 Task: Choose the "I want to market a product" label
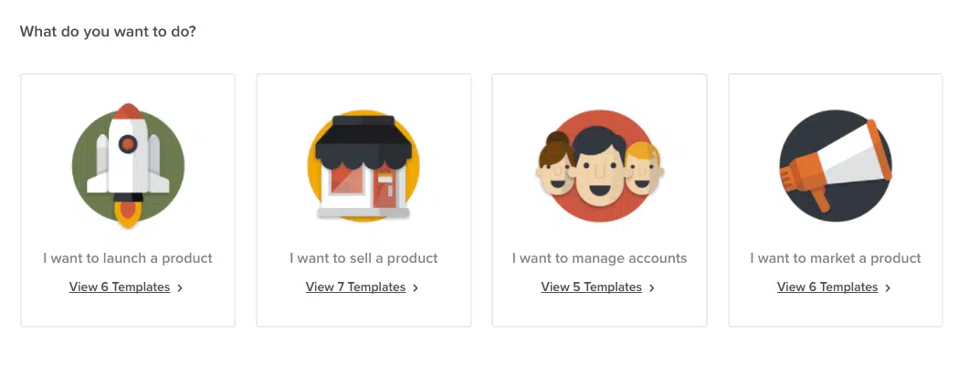836,258
